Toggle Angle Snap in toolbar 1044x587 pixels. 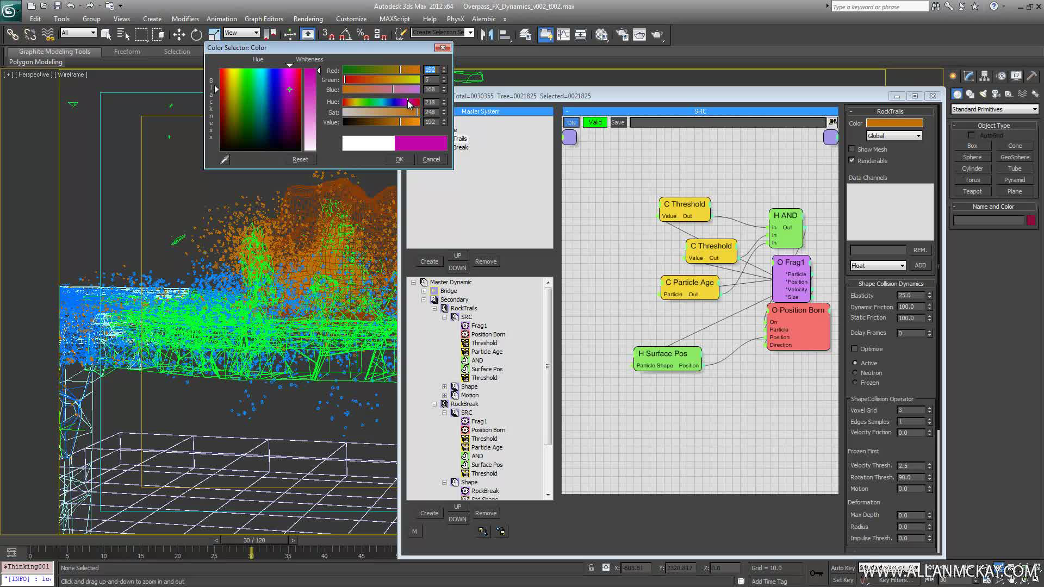pos(345,34)
